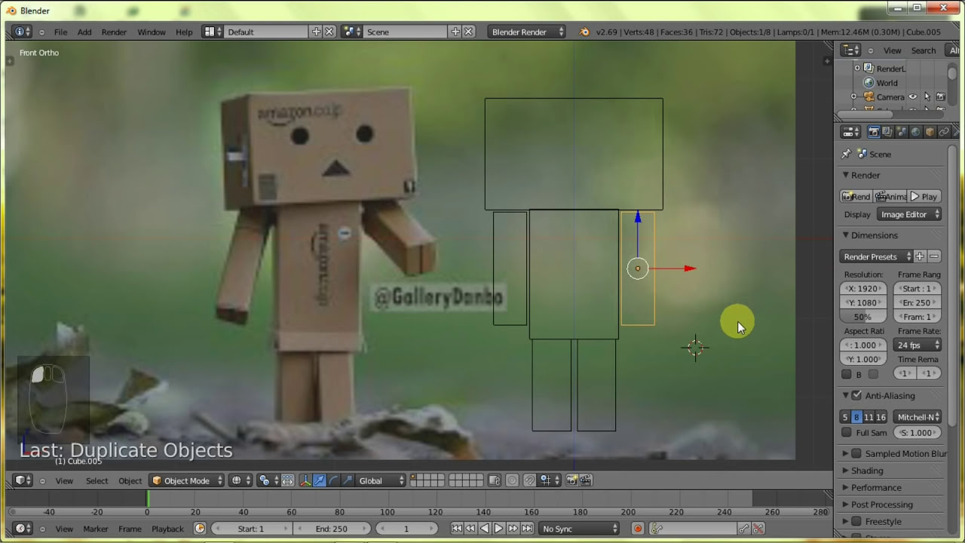Enable the Freestyle checkbox

[x=856, y=522]
